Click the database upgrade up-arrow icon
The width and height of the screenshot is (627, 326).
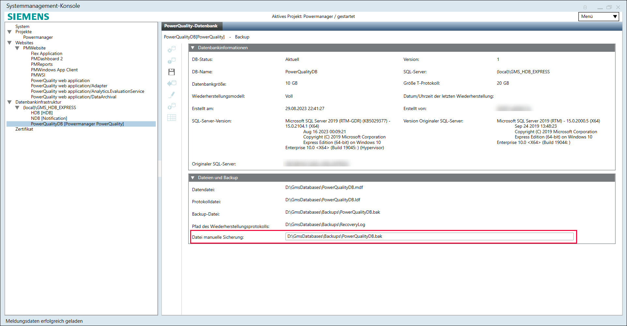click(172, 106)
